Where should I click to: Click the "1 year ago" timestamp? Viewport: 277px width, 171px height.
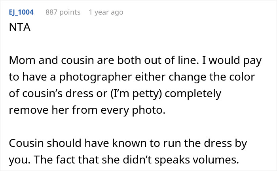pos(106,12)
